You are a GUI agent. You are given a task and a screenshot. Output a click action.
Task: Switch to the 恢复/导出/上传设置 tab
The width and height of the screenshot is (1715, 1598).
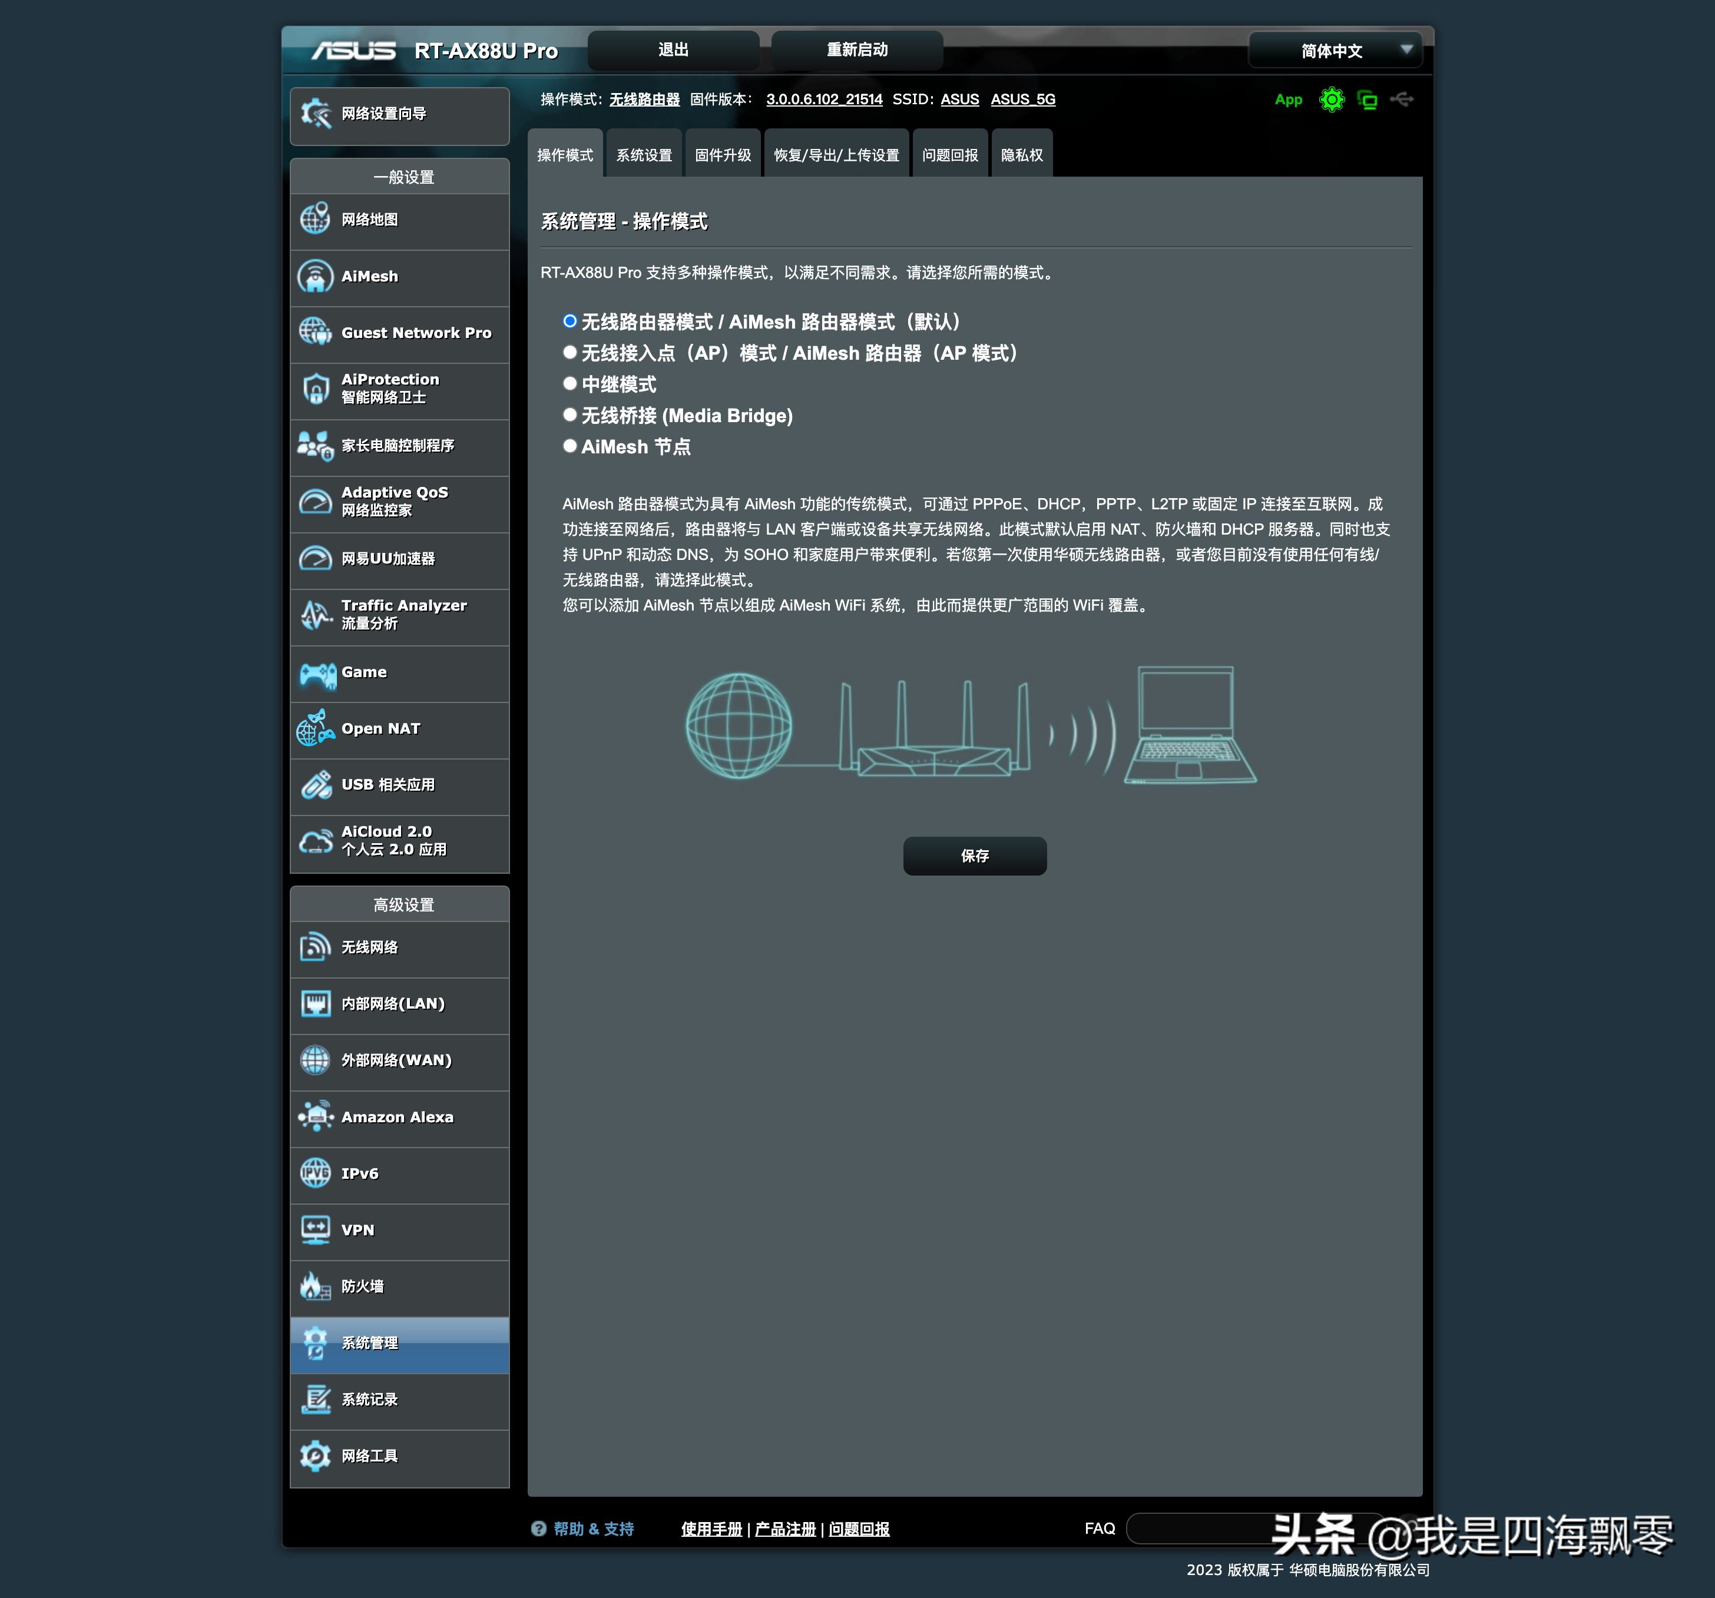tap(837, 154)
